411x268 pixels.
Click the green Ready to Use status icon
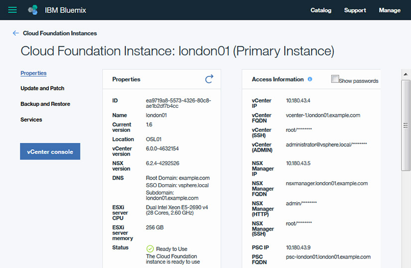click(150, 249)
